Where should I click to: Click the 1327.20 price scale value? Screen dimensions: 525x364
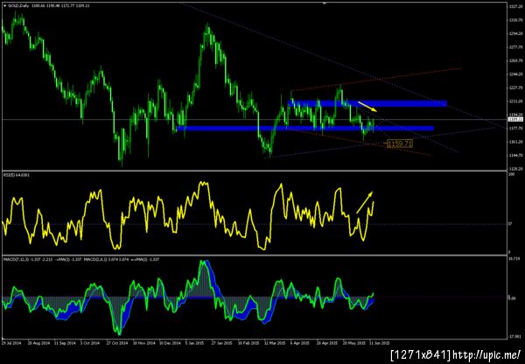pos(515,6)
